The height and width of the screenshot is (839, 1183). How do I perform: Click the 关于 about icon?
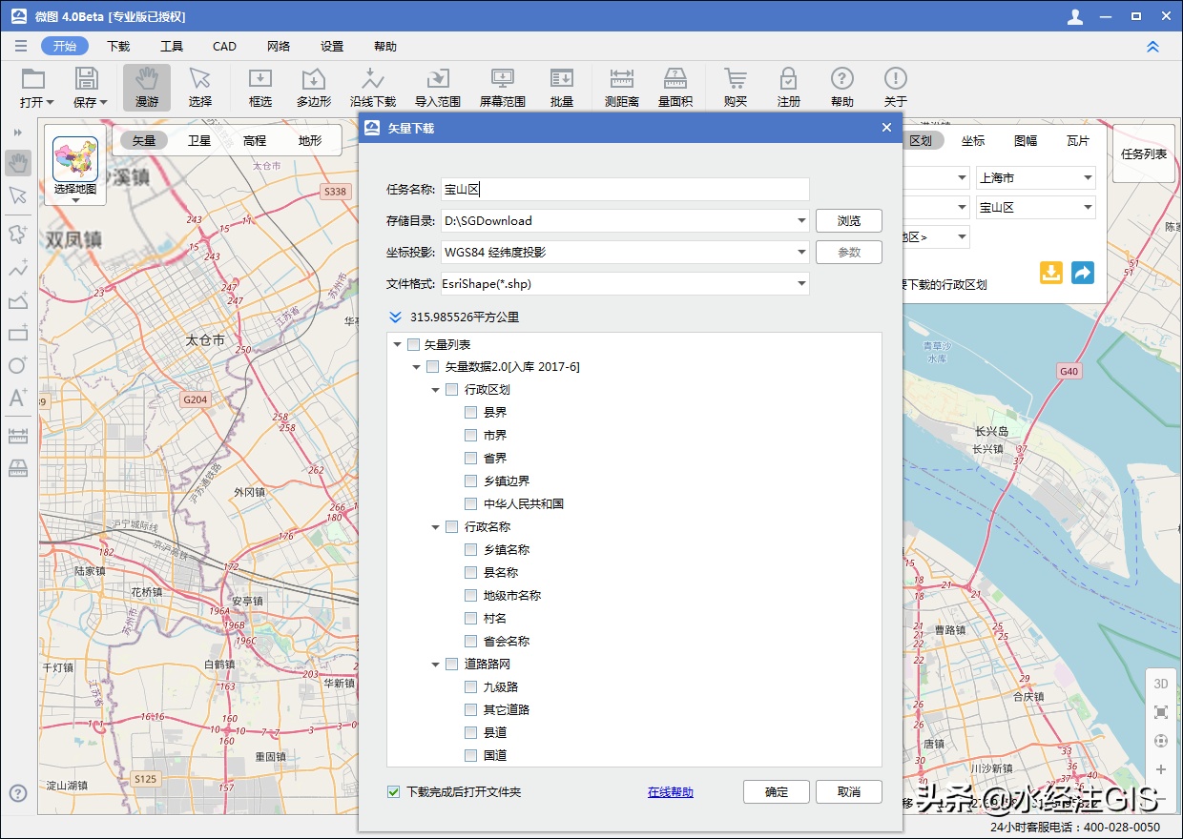click(x=895, y=78)
